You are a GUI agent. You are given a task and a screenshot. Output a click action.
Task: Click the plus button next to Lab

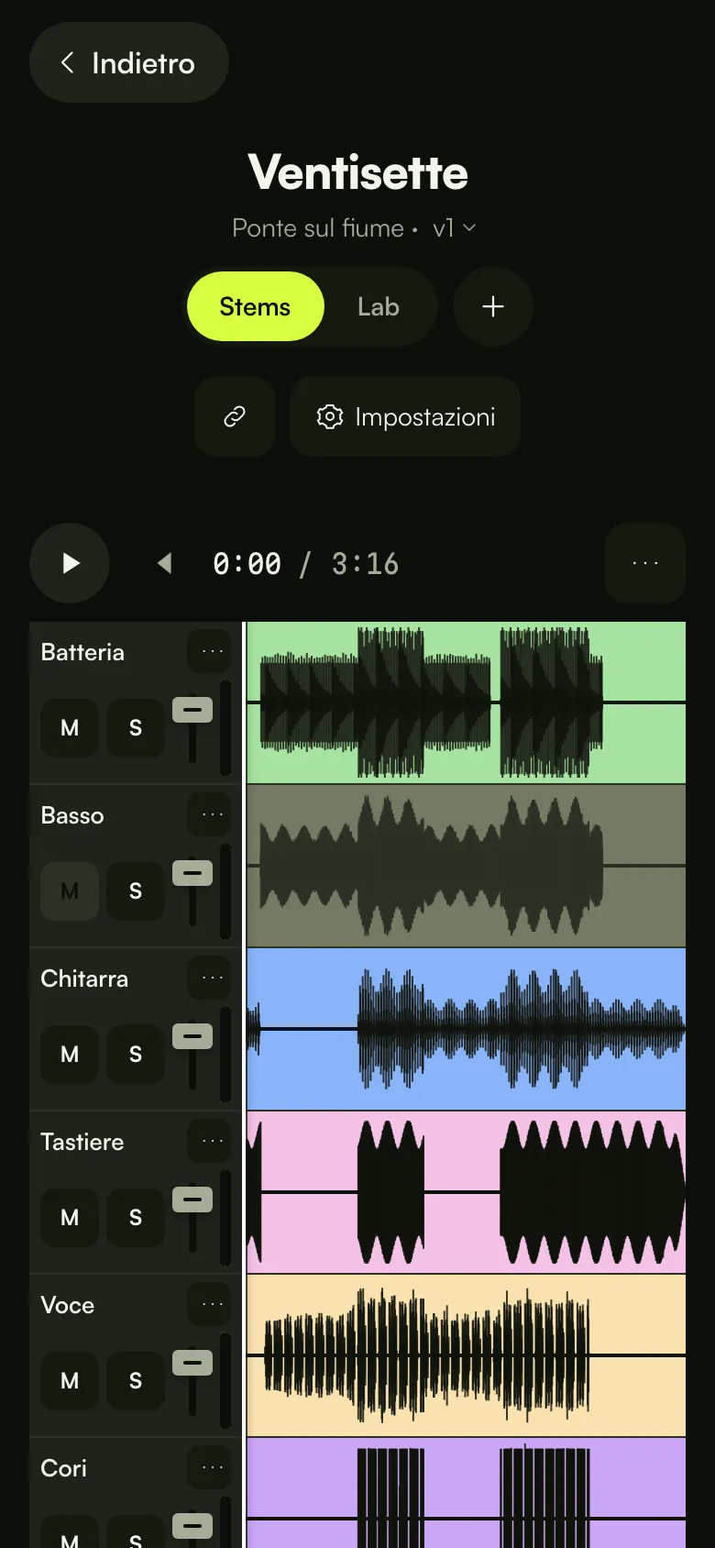point(493,306)
